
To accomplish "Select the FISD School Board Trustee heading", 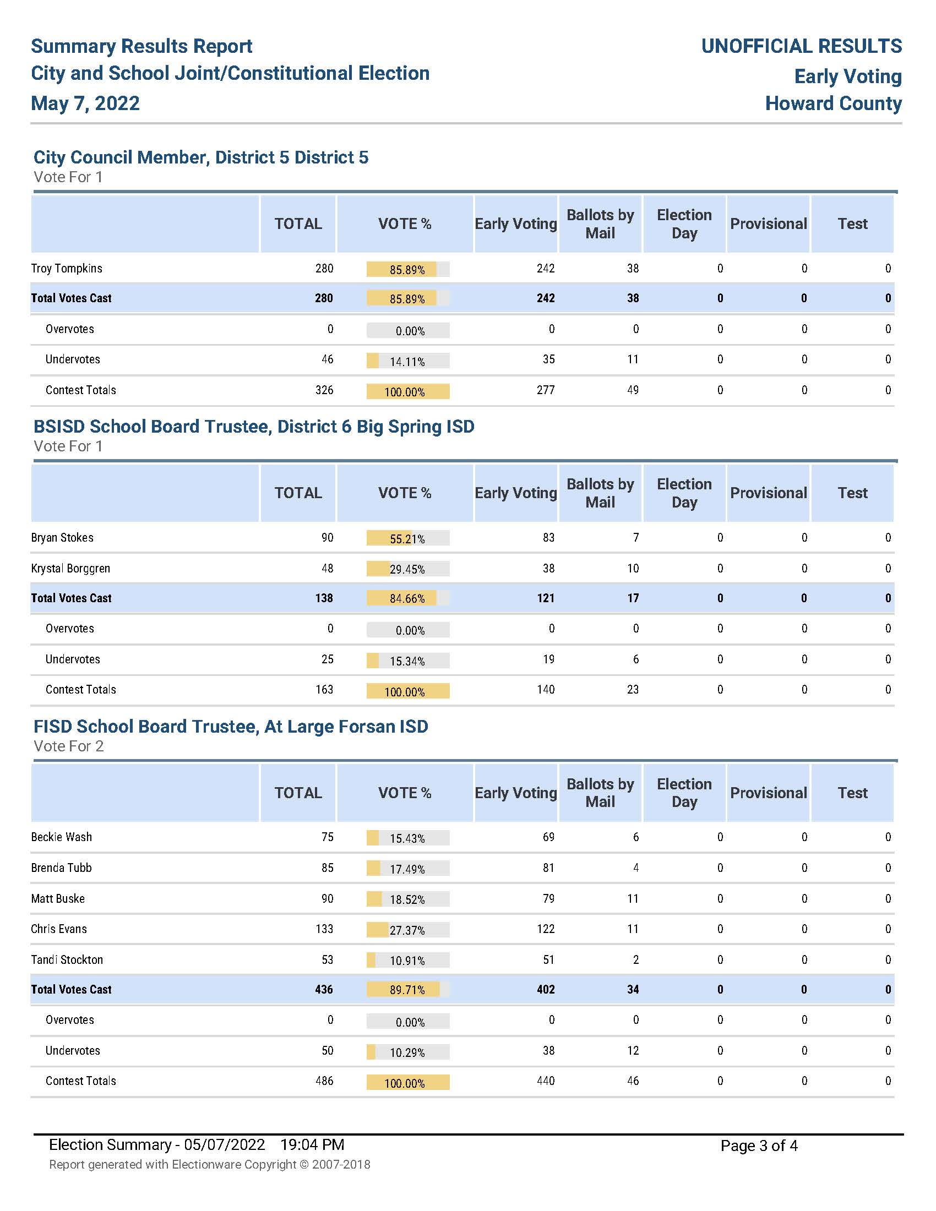I will coord(231,727).
